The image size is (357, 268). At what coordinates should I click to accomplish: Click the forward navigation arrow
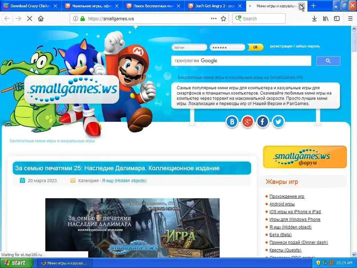click(18, 19)
